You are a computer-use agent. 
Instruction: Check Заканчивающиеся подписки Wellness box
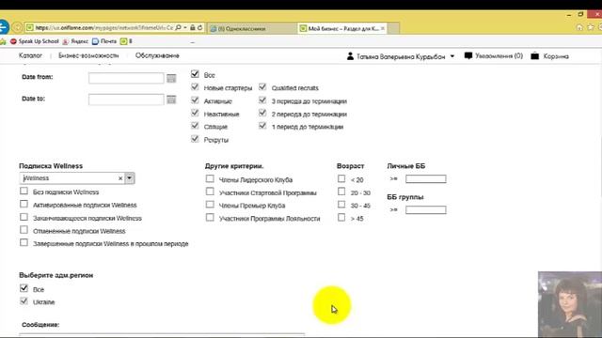[x=24, y=217]
